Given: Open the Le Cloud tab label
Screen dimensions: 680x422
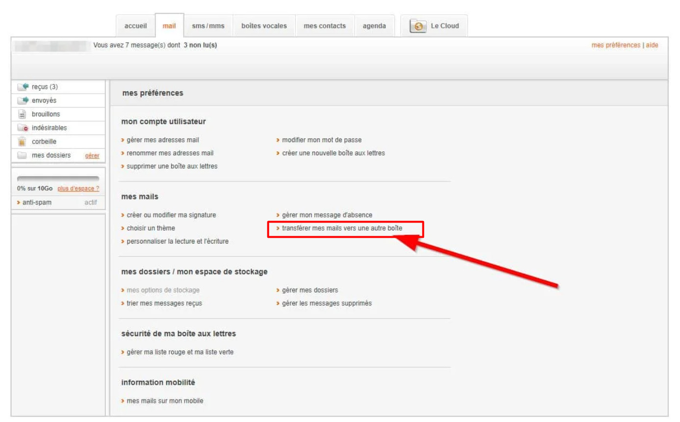Looking at the screenshot, I should click(445, 26).
